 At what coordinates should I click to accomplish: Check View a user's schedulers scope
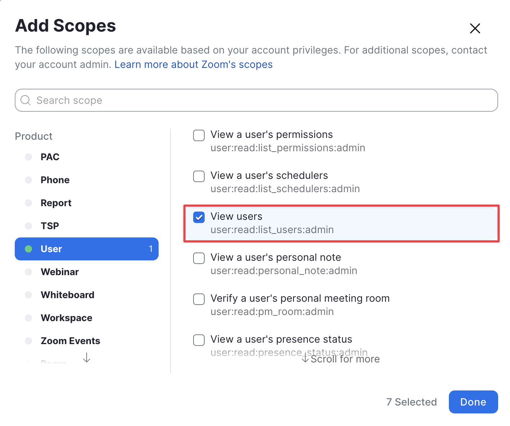coord(199,176)
